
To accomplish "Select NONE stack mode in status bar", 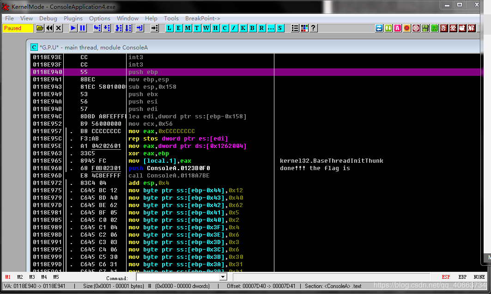I will pyautogui.click(x=479, y=277).
